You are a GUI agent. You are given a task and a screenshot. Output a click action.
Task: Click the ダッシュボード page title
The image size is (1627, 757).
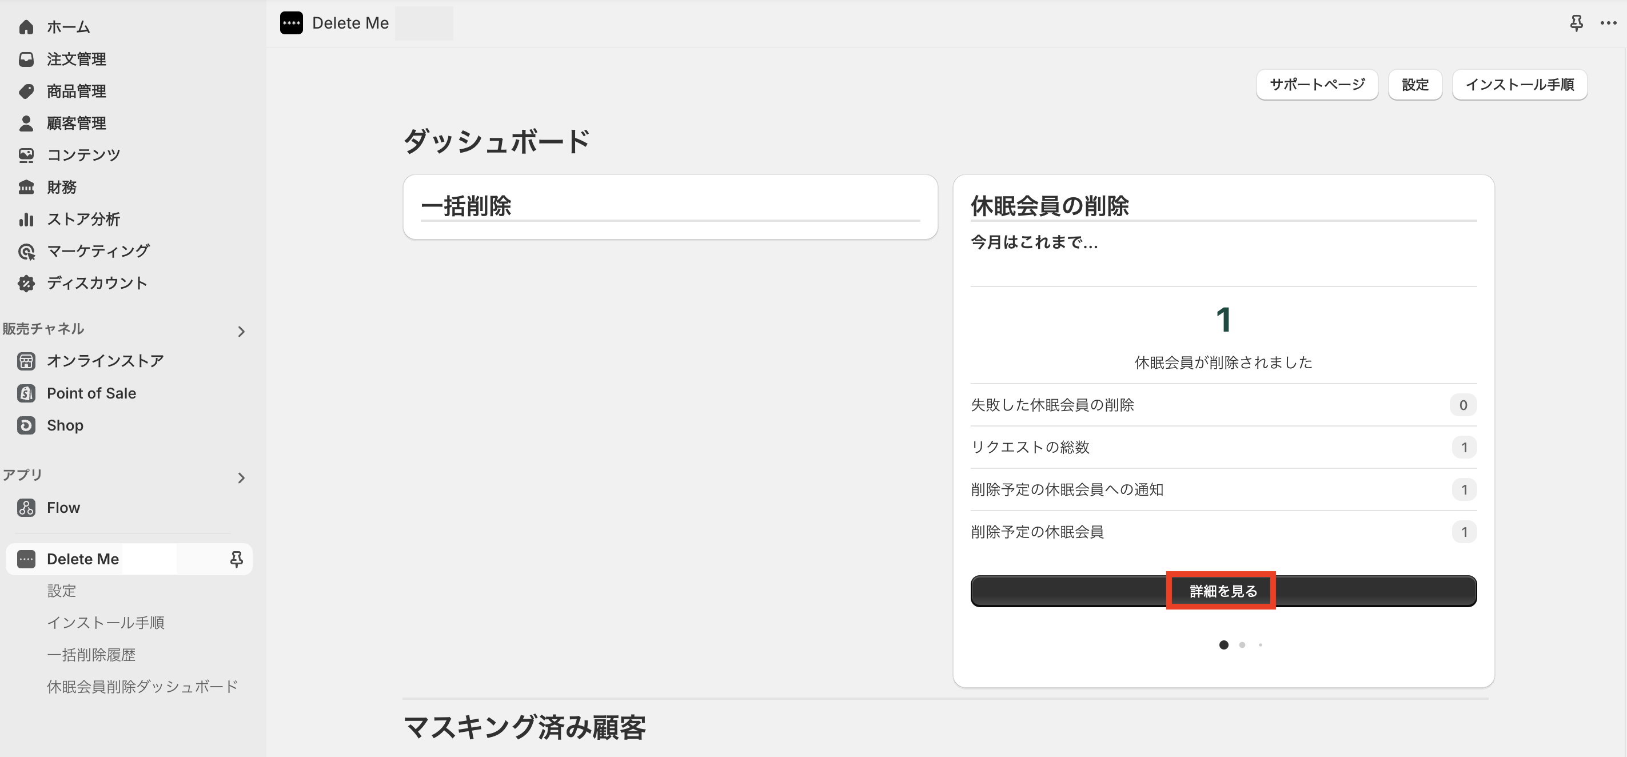pos(497,141)
